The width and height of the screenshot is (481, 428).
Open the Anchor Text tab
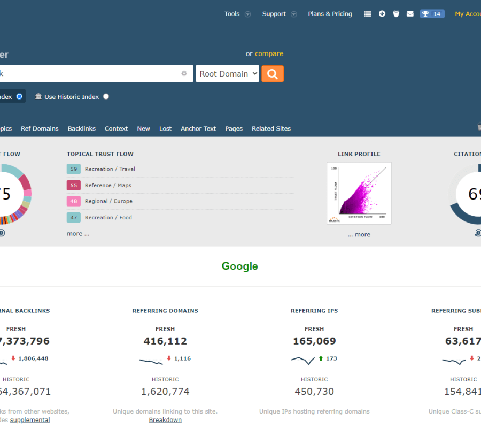click(x=198, y=128)
